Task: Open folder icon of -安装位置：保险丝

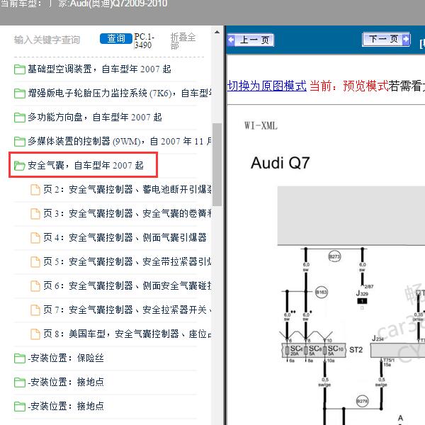Action: pyautogui.click(x=20, y=358)
